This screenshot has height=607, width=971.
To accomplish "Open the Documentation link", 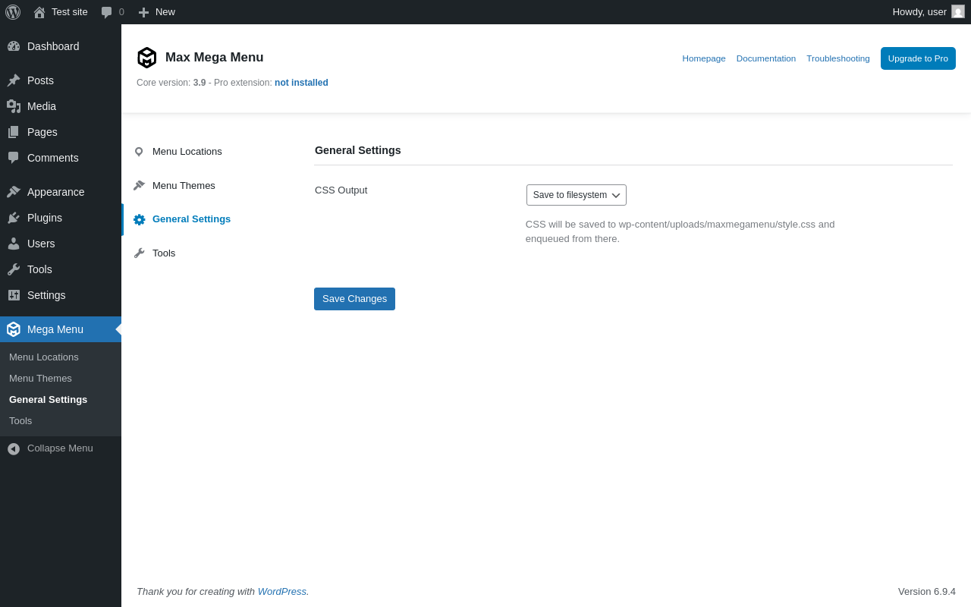I will 765,58.
